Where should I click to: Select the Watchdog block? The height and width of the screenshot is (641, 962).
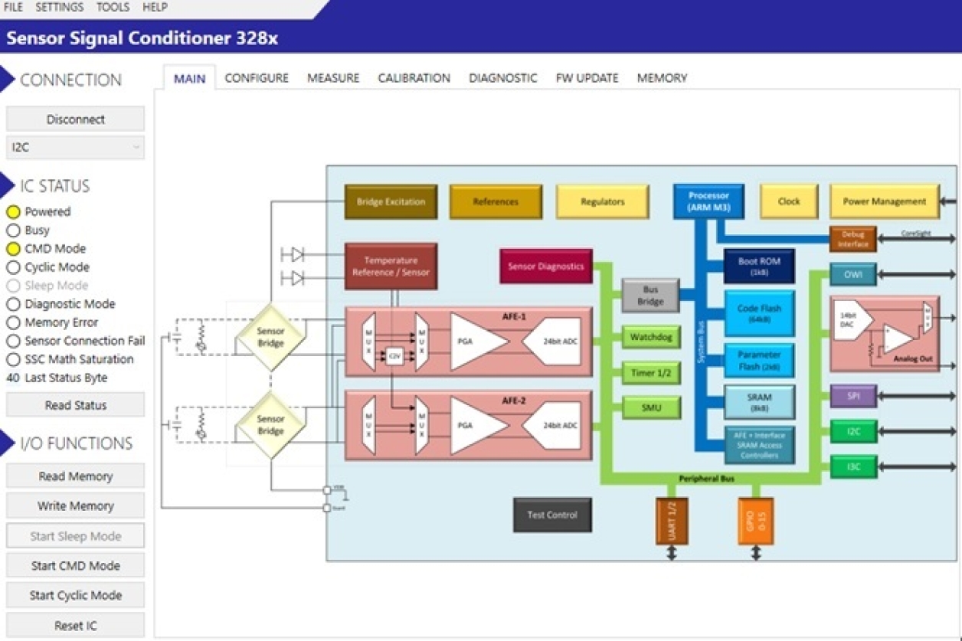coord(651,337)
